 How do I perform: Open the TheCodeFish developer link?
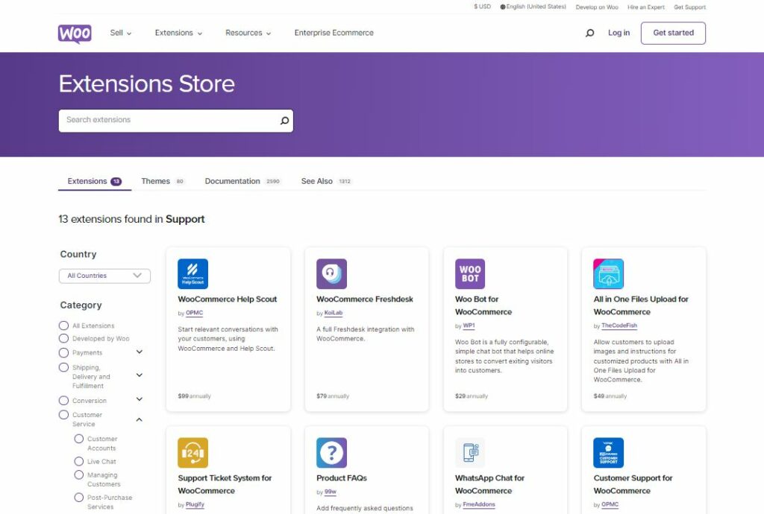pos(619,326)
